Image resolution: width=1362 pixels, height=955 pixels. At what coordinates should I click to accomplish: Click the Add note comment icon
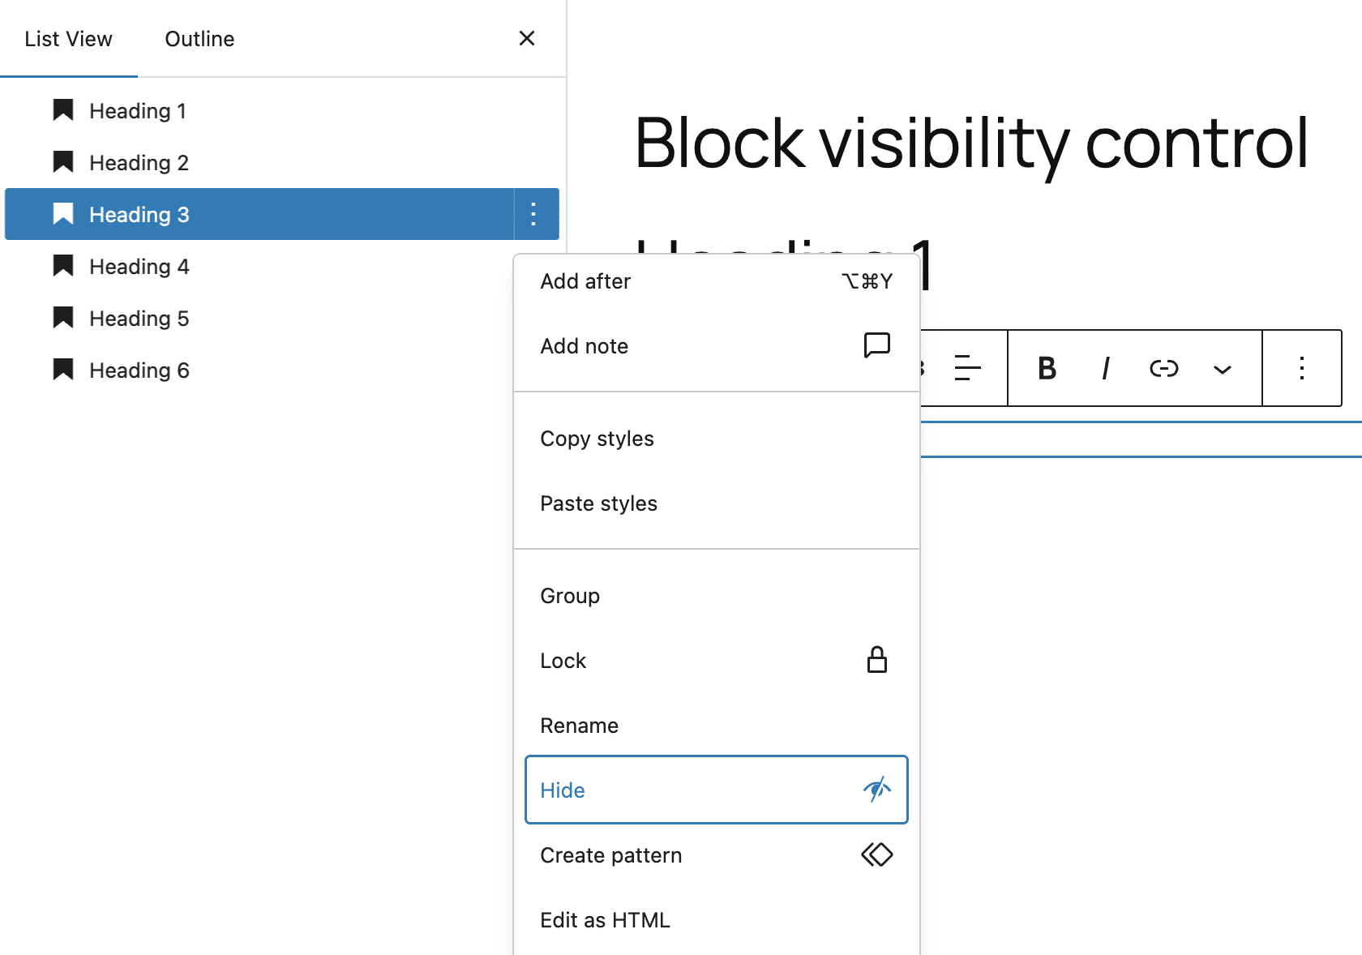click(x=876, y=346)
